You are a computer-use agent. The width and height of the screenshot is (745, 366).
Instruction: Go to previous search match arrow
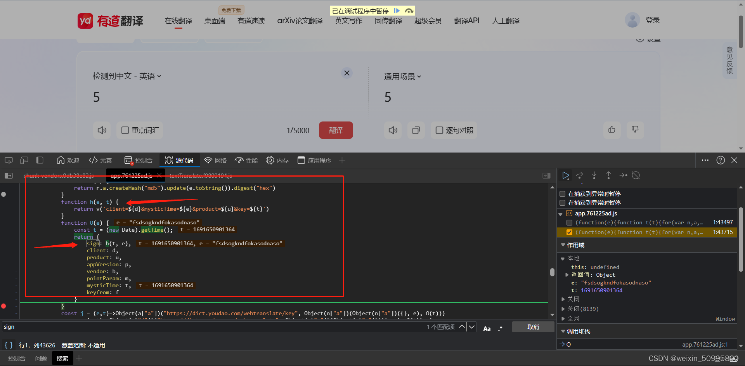462,327
